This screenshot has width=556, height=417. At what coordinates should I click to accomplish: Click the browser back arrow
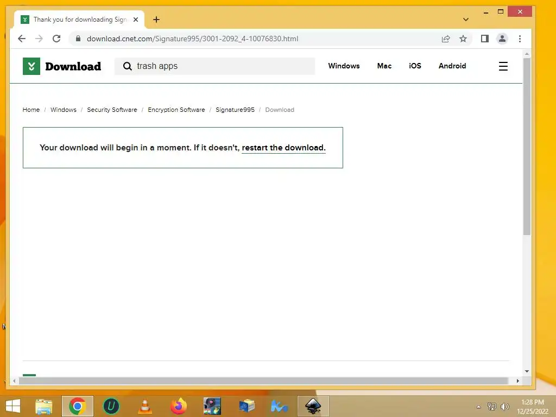click(x=22, y=39)
